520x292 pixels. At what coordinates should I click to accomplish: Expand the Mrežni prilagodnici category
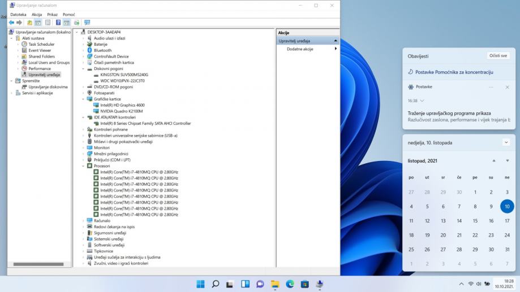point(84,154)
